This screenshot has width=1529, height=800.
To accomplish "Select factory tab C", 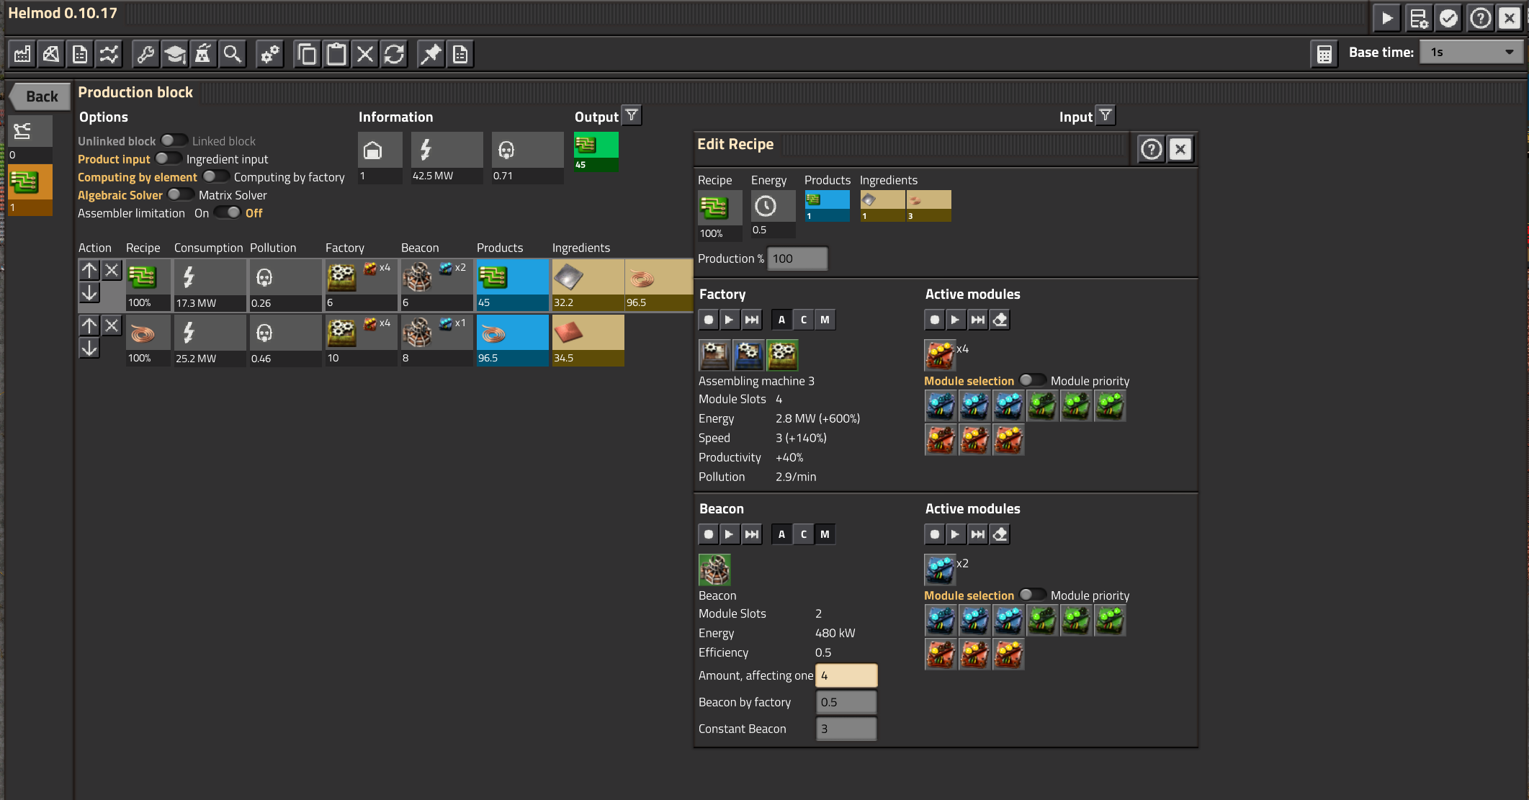I will 804,320.
